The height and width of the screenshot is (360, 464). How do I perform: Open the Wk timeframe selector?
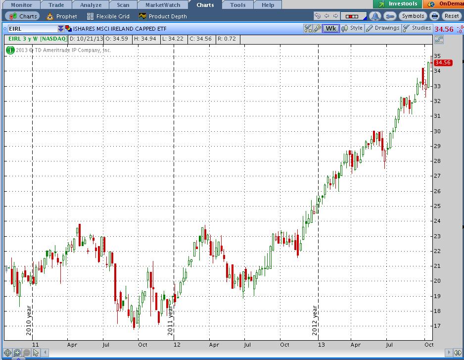(330, 28)
